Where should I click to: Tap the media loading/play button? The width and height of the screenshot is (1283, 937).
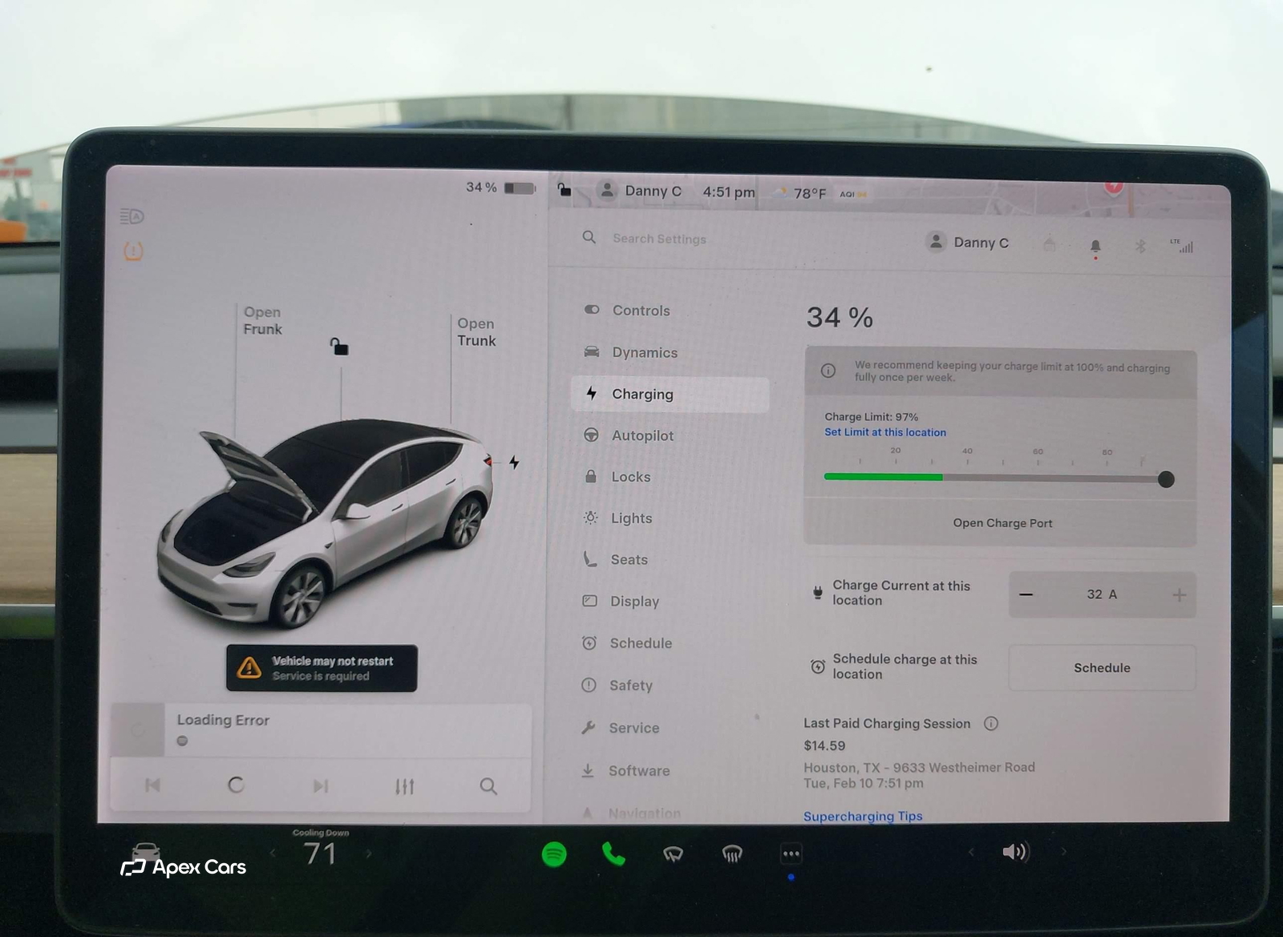pos(236,785)
